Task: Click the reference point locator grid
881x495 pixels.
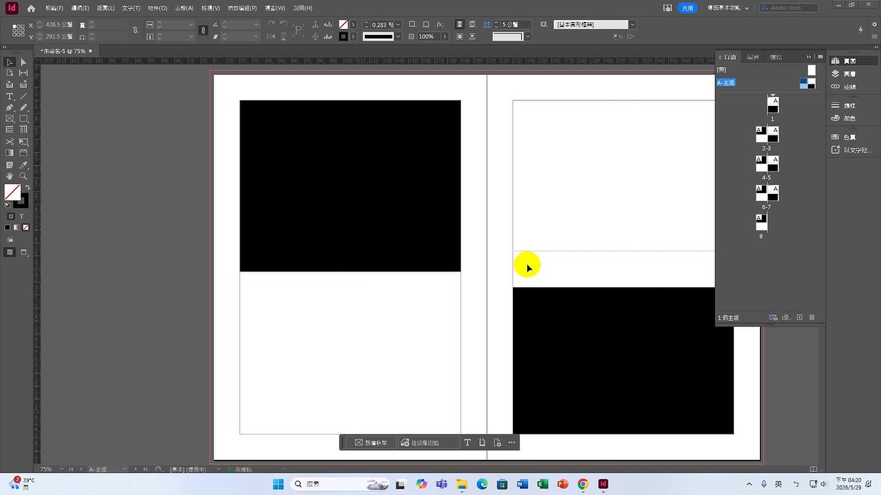Action: (19, 30)
